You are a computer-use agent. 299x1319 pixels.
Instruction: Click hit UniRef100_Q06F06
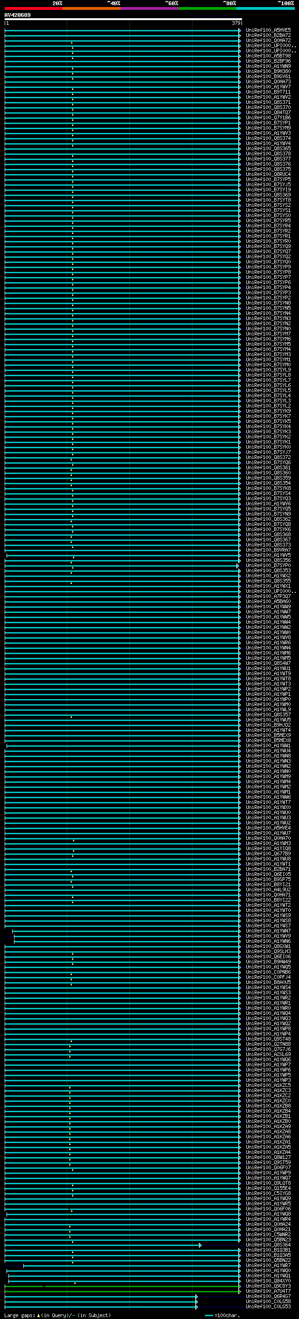coord(268,1209)
